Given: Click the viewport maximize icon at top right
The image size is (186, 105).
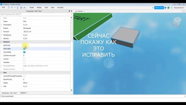Looking at the screenshot, I should click(184, 11).
